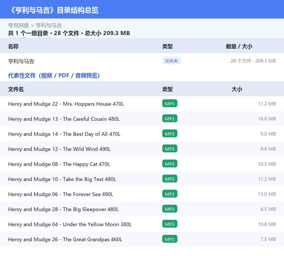Click MP3 badge for The Big Sleepover
This screenshot has height=256, width=284.
[170, 209]
